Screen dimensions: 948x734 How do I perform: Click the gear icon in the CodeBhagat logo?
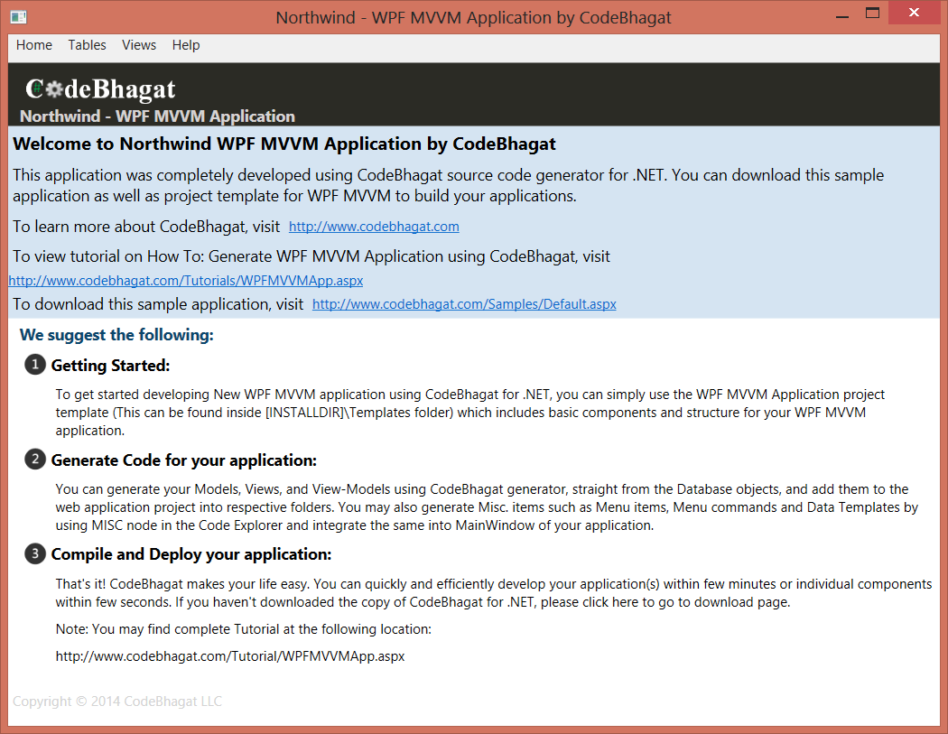click(x=54, y=88)
